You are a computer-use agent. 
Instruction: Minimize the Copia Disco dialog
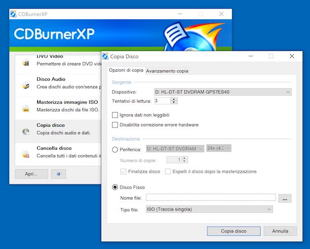coord(251,56)
